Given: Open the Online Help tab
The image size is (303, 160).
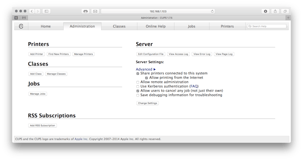Looking at the screenshot, I should click(156, 26).
